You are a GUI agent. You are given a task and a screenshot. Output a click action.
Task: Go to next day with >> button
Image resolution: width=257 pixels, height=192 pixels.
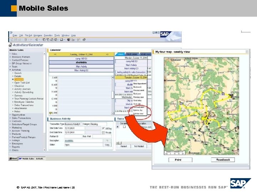[107, 54]
